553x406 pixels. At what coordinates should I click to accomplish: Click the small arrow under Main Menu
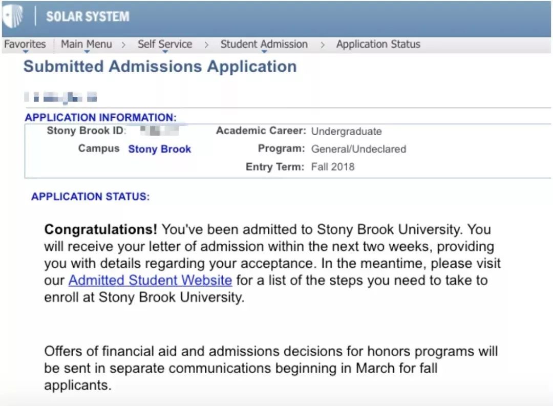click(87, 52)
